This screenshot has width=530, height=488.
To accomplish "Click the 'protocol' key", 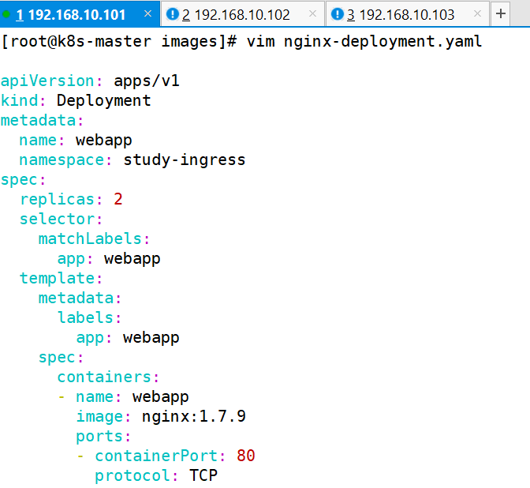I will click(132, 476).
